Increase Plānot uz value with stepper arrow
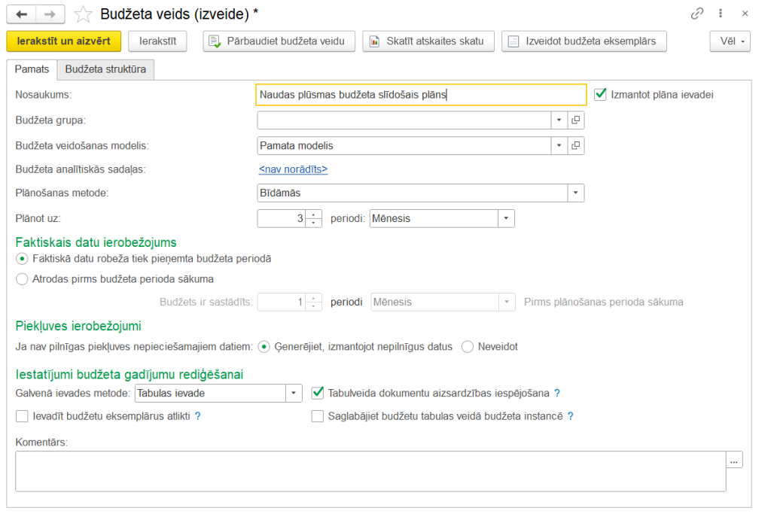 tap(313, 214)
